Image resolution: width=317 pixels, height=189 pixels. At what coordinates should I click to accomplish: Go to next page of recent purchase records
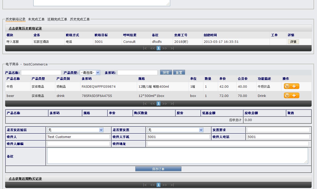[165, 185]
